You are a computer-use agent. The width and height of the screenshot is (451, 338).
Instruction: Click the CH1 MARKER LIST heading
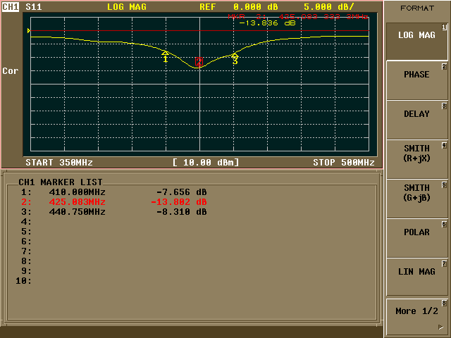coord(61,182)
